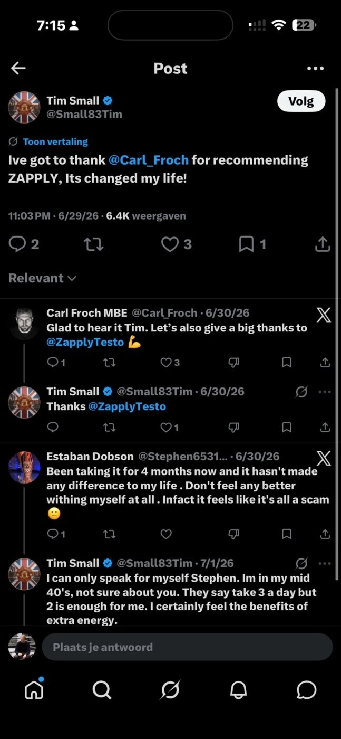Tap the Volg follow button

click(301, 101)
